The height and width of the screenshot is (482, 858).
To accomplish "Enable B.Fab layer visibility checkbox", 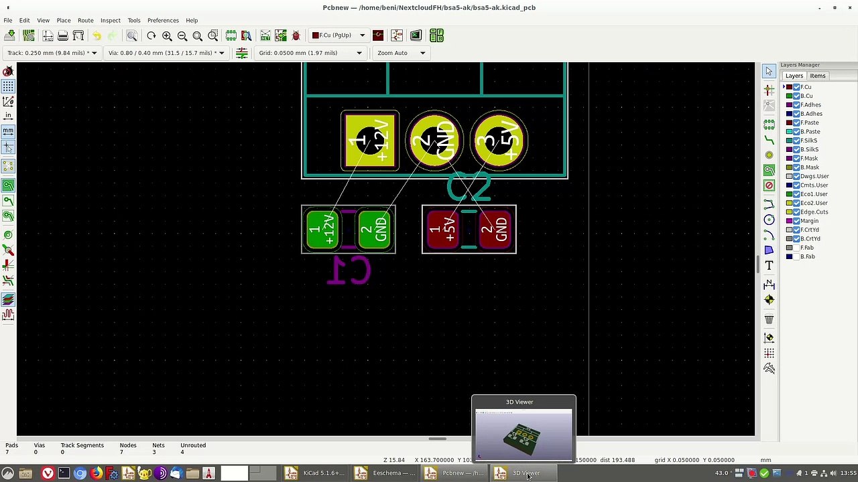I will point(797,256).
